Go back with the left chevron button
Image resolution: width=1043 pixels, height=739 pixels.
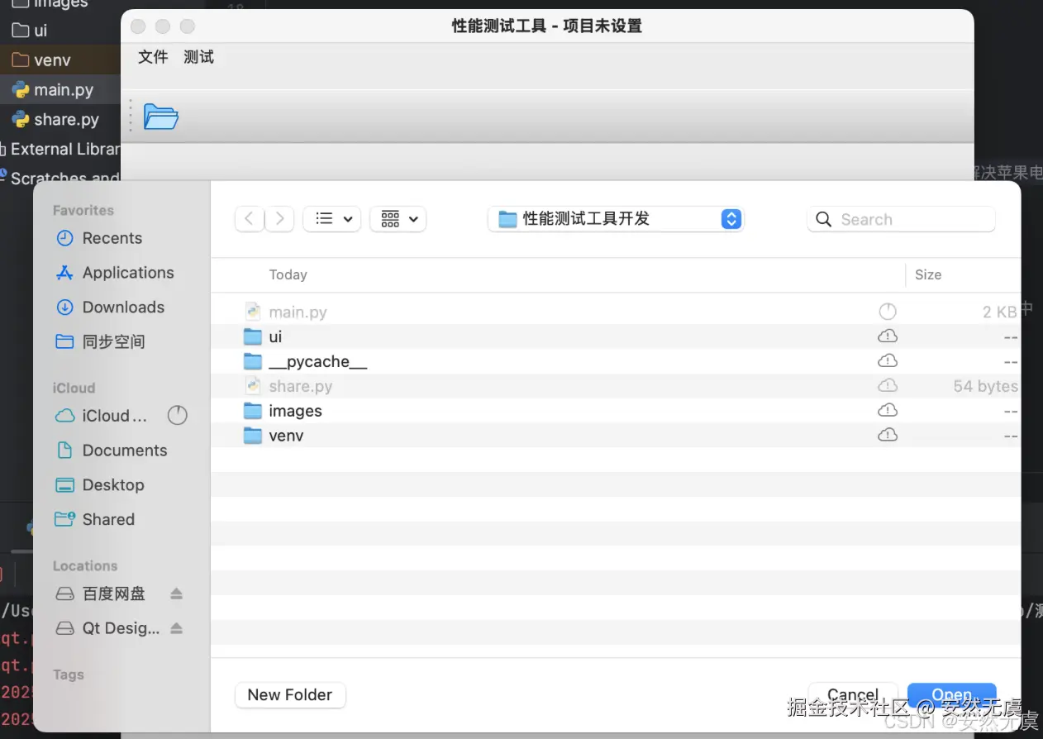pyautogui.click(x=250, y=219)
